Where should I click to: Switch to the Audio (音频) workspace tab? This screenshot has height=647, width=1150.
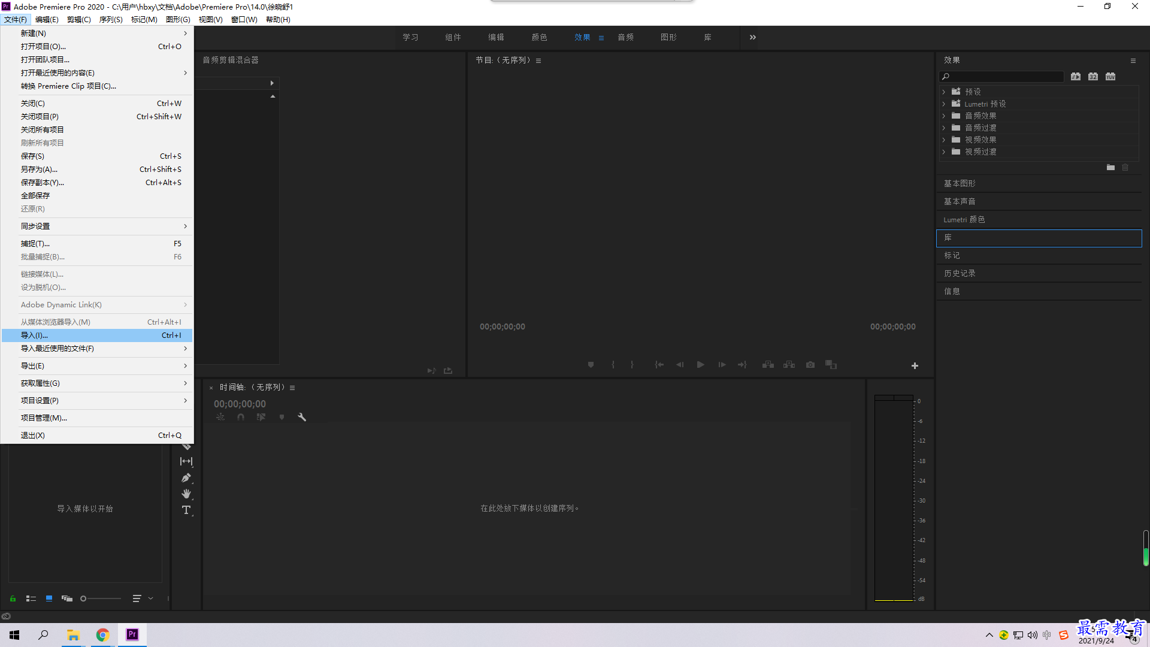(625, 37)
